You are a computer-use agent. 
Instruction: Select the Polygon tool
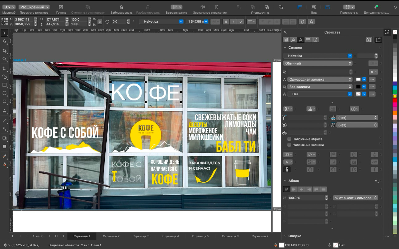coord(5,102)
